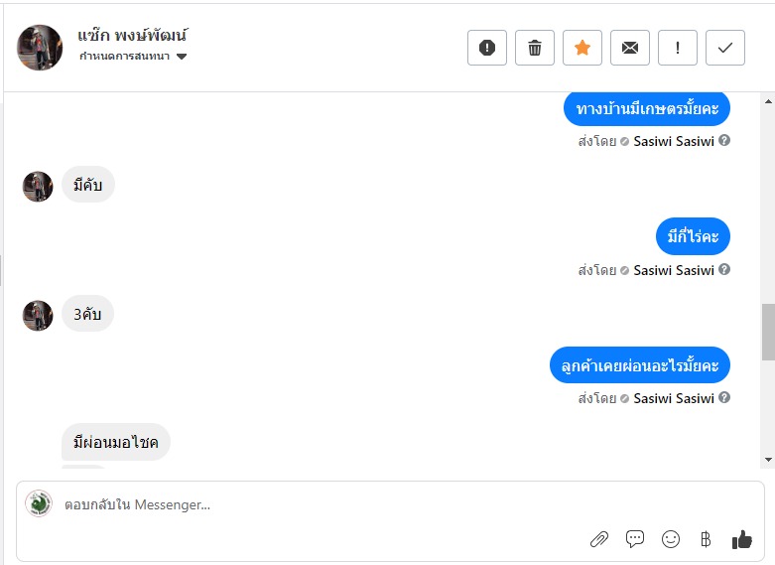Delete conversation with the trash icon

535,48
